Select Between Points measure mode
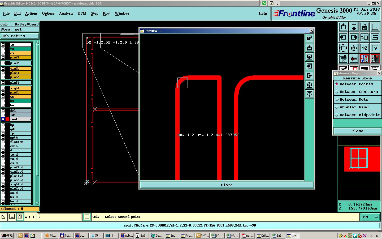The height and width of the screenshot is (239, 382). (357, 84)
